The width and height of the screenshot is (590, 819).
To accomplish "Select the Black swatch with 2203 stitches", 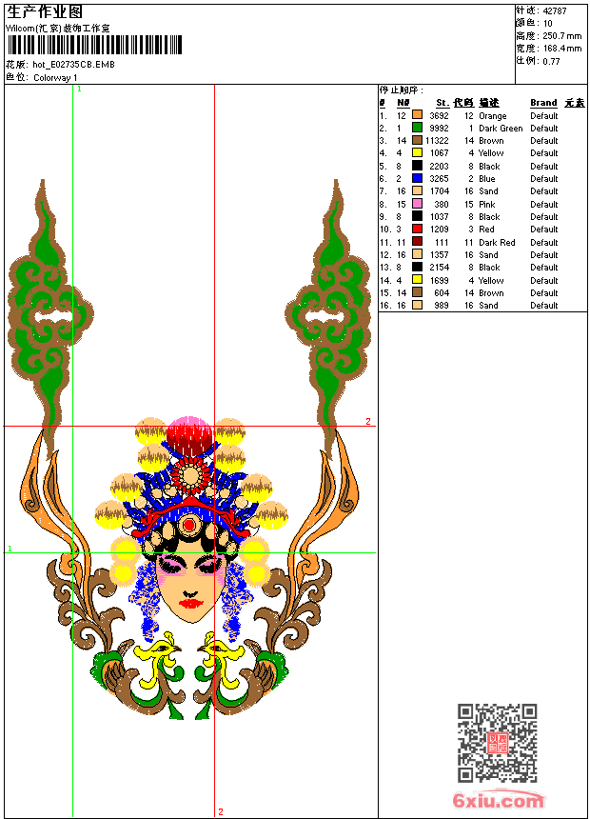I will coord(417,166).
